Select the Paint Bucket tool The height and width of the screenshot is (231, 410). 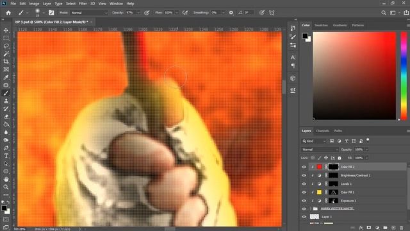(x=6, y=124)
